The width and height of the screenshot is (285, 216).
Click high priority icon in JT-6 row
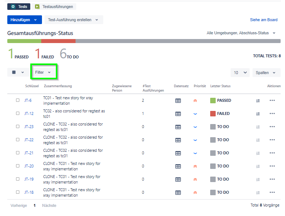pos(195,100)
